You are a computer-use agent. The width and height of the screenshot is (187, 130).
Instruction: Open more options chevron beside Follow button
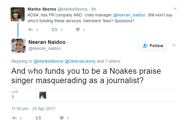point(173,45)
